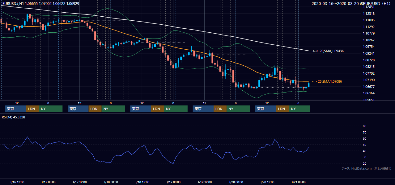Select RSI scale value 30

coord(365,157)
